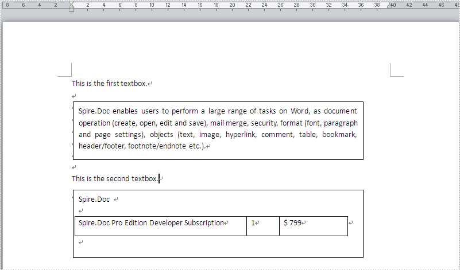Click the 'Spire.Doc Pro Edition Developer Subscription' cell
This screenshot has height=270, width=460.
[x=161, y=226]
